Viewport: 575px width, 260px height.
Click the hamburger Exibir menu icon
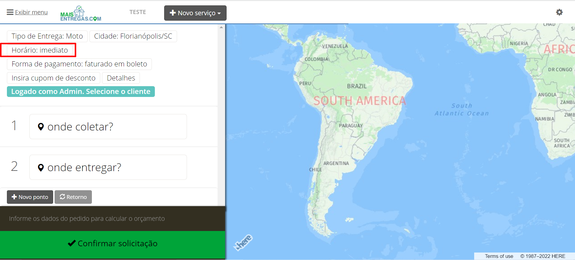(x=10, y=12)
